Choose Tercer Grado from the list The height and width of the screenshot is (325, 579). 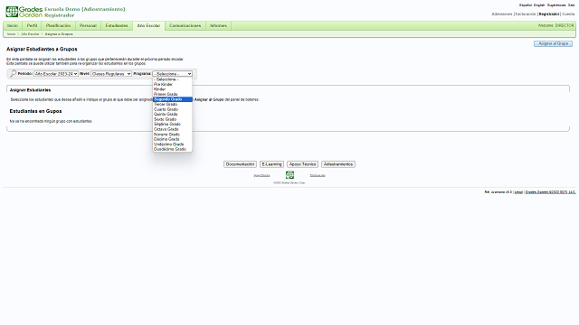click(173, 105)
